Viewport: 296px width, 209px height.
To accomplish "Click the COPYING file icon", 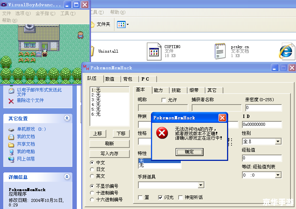I will point(154,52).
